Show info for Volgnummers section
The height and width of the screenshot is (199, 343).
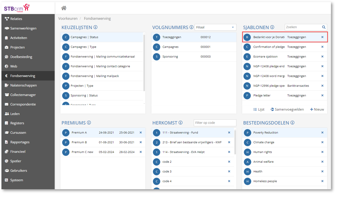tap(191, 27)
